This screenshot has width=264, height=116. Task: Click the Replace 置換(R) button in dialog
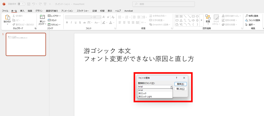(x=180, y=84)
